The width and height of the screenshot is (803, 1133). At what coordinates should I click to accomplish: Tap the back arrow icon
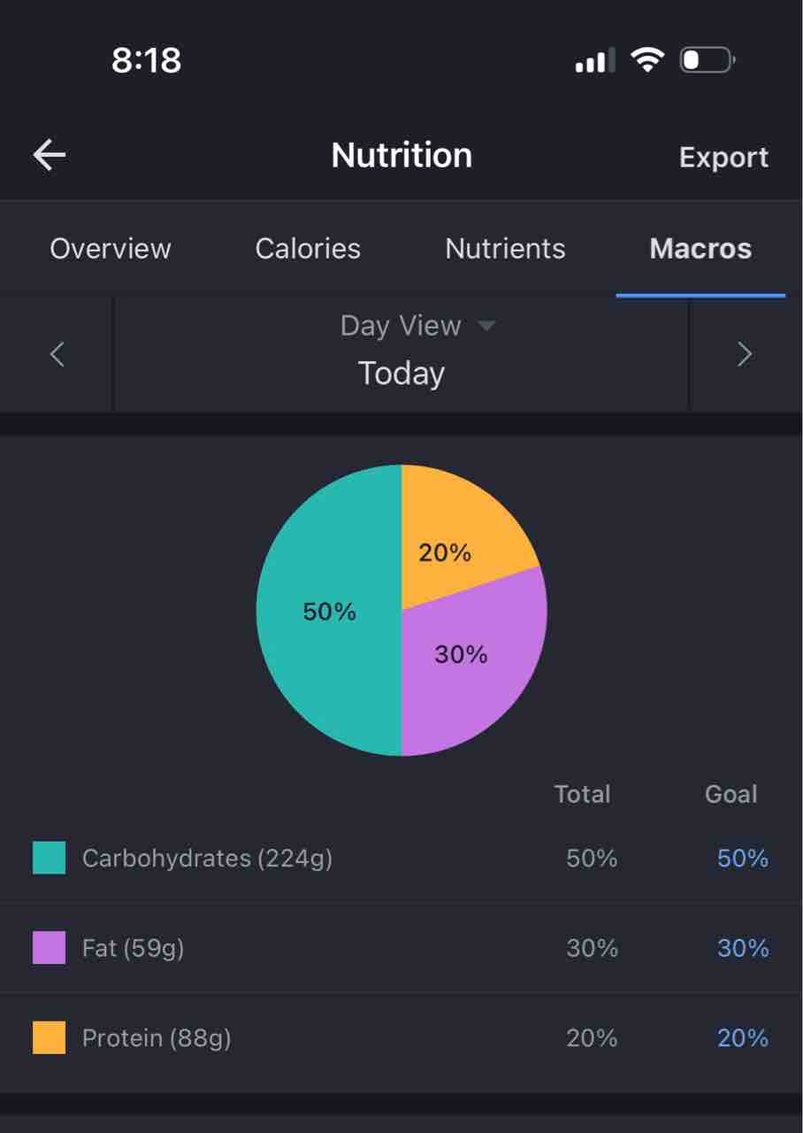click(50, 156)
